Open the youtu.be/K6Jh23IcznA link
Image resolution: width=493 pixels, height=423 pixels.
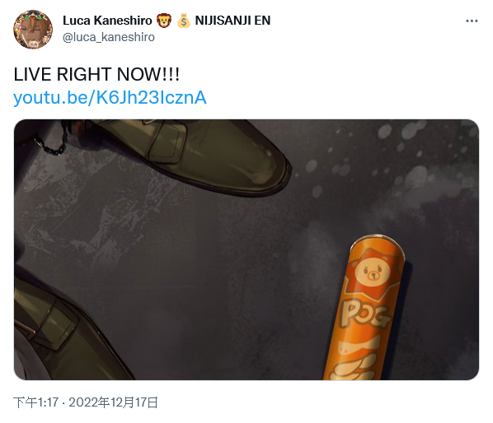(x=110, y=98)
